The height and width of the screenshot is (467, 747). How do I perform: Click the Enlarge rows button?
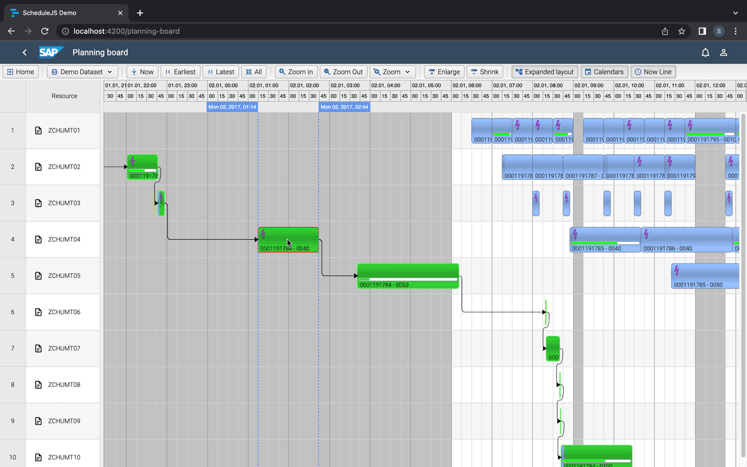click(444, 72)
